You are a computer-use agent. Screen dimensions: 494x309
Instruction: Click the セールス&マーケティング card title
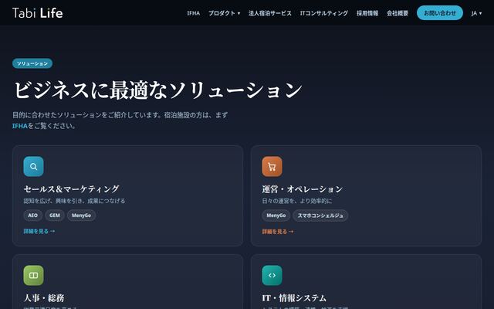click(72, 188)
